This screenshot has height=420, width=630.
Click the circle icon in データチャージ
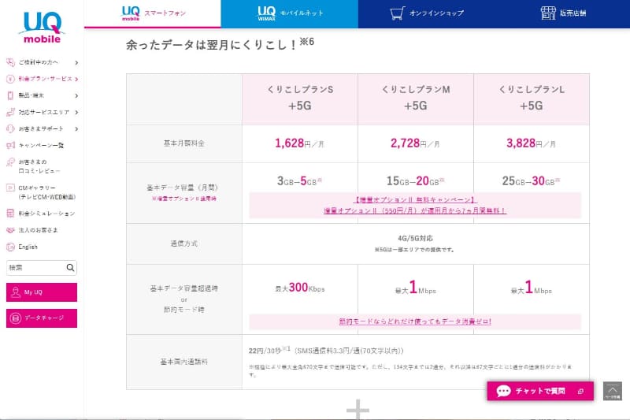15,318
